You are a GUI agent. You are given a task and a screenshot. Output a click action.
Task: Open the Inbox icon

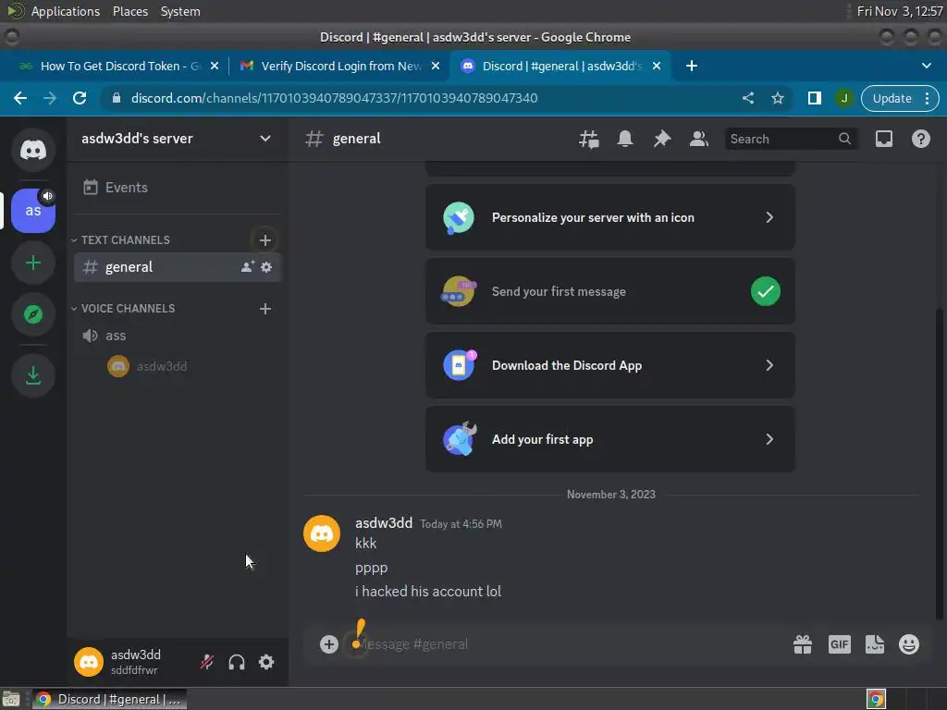884,139
